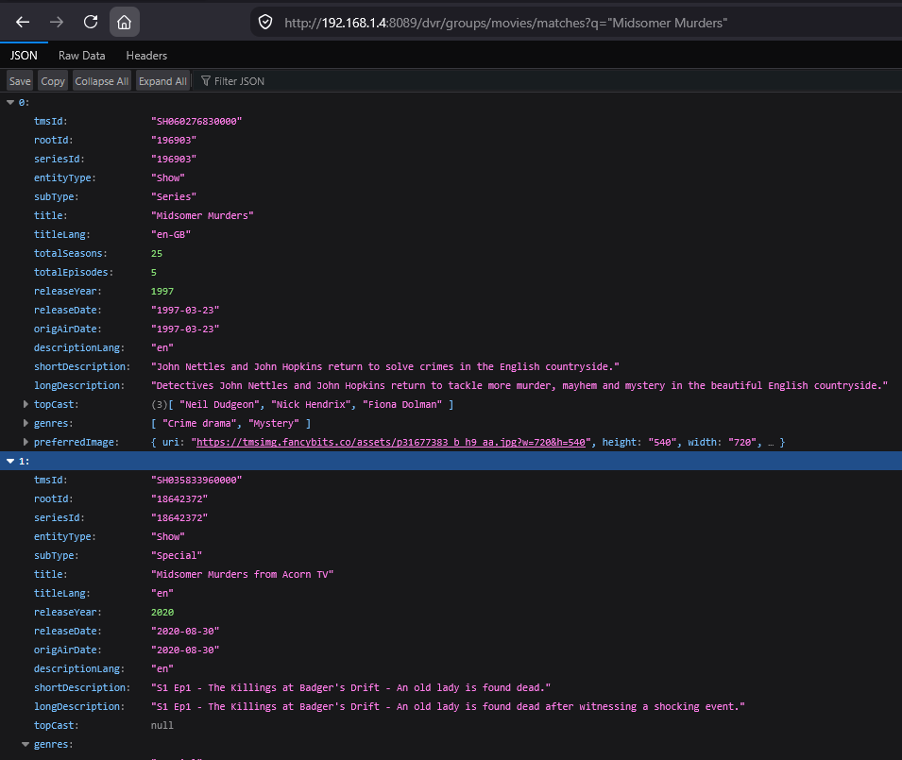
Task: Select the shortDescription ending "is found dead."
Action: point(351,687)
